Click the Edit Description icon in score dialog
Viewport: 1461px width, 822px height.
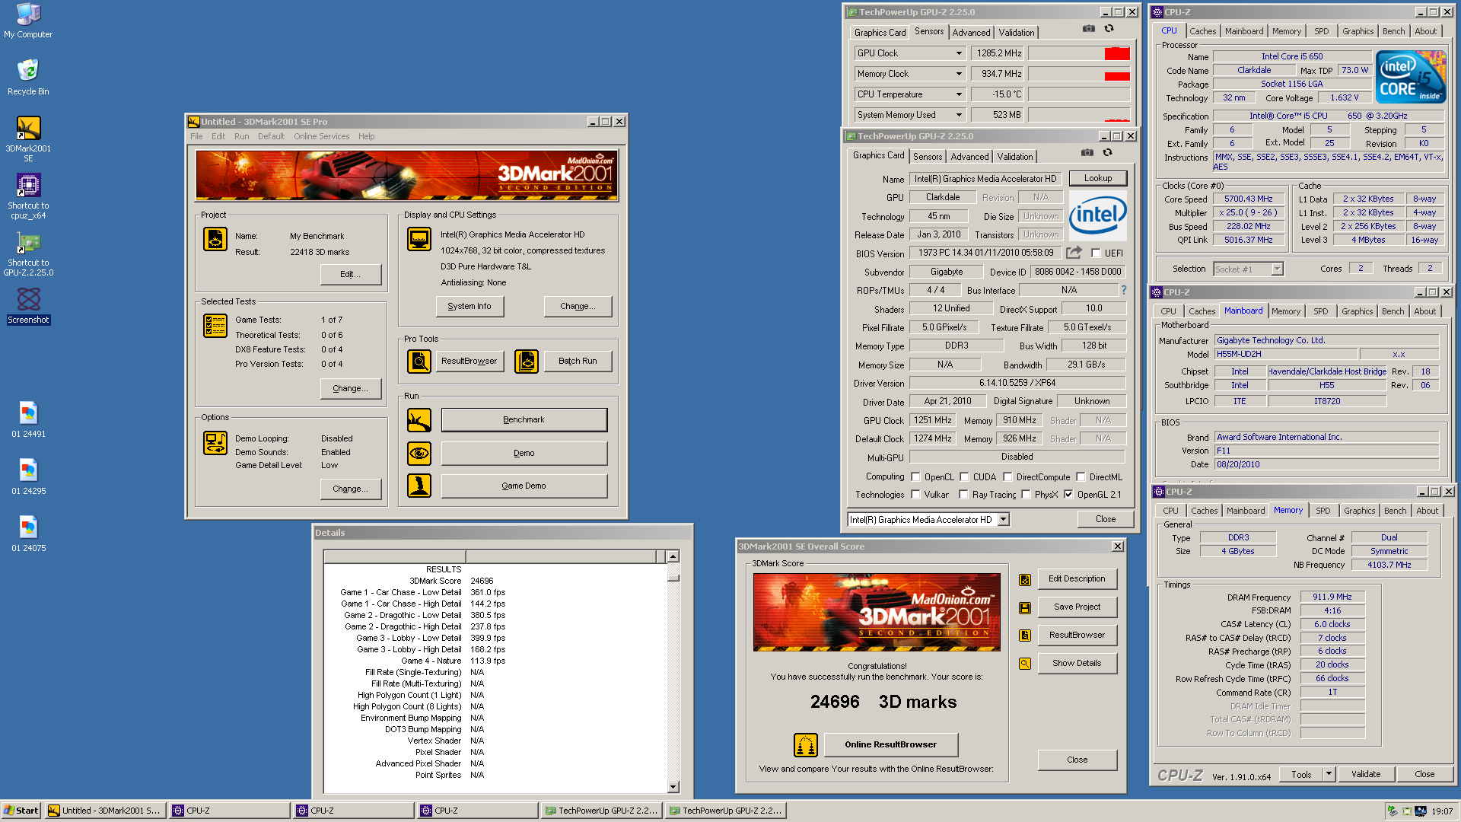pyautogui.click(x=1025, y=580)
